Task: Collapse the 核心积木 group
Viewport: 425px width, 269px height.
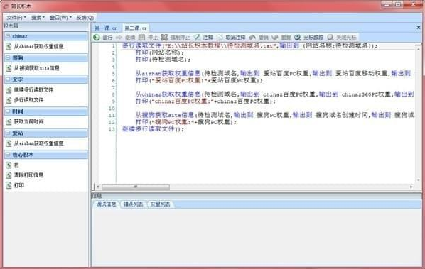Action: pyautogui.click(x=8, y=155)
